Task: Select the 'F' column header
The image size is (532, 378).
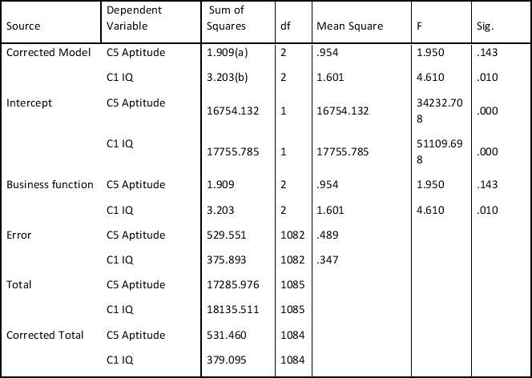Action: (419, 26)
